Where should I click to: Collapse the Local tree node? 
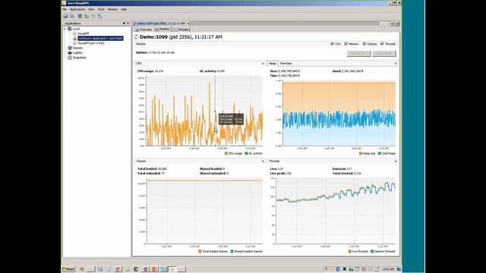pos(65,29)
